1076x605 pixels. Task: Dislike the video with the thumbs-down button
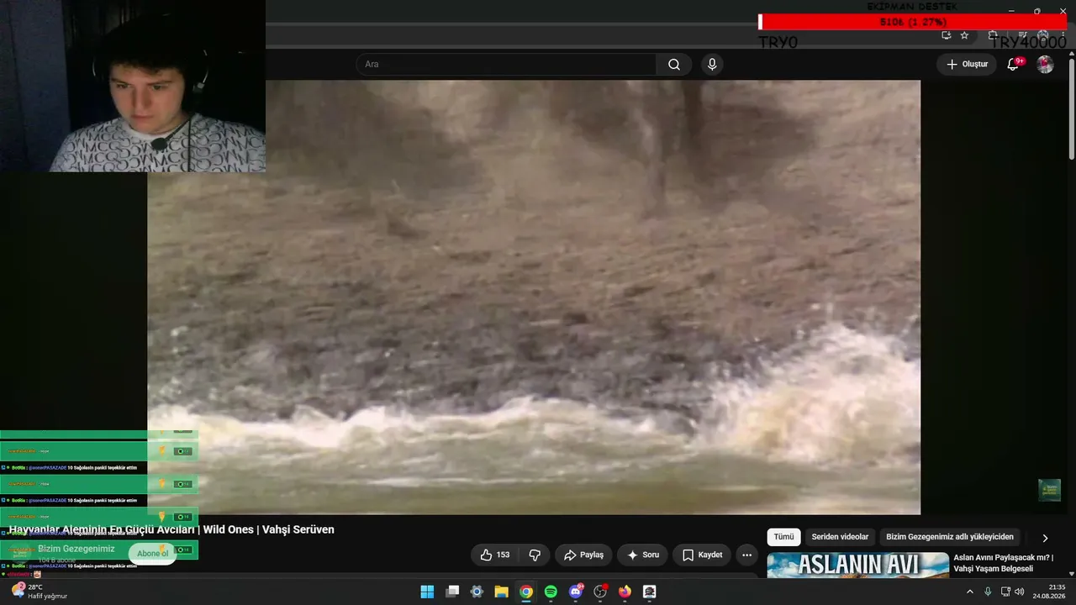pyautogui.click(x=535, y=555)
